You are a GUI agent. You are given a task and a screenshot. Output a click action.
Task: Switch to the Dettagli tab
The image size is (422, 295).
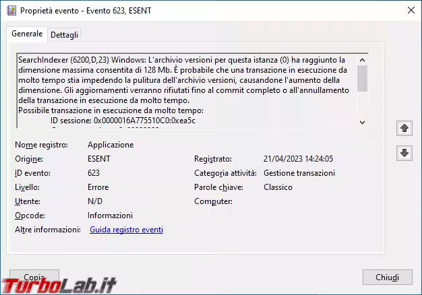tap(64, 35)
